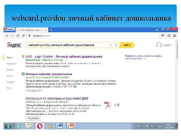Open the tab menu icon in title bar
The image size is (181, 136).
[157, 30]
